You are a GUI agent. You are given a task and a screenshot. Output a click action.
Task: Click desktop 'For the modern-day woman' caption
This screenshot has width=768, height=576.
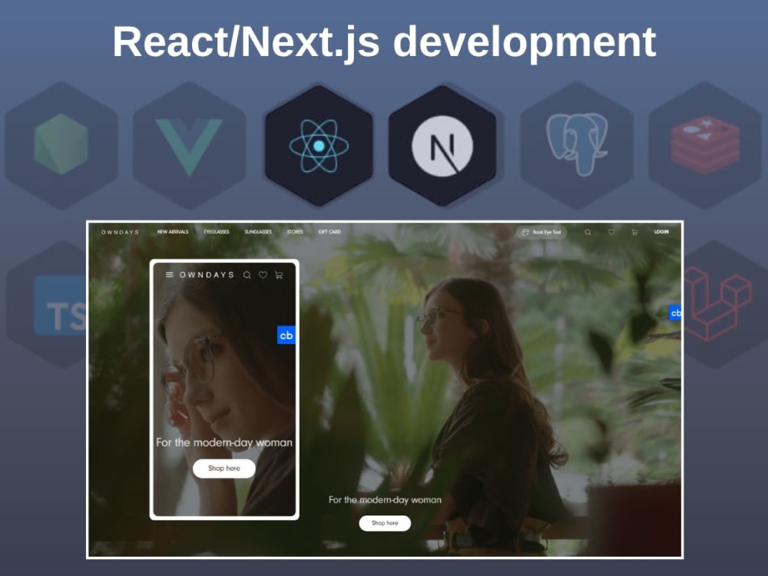point(385,500)
